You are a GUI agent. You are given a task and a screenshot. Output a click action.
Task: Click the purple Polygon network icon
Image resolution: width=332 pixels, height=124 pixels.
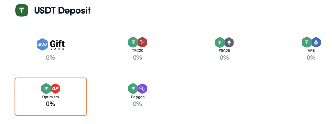click(143, 89)
